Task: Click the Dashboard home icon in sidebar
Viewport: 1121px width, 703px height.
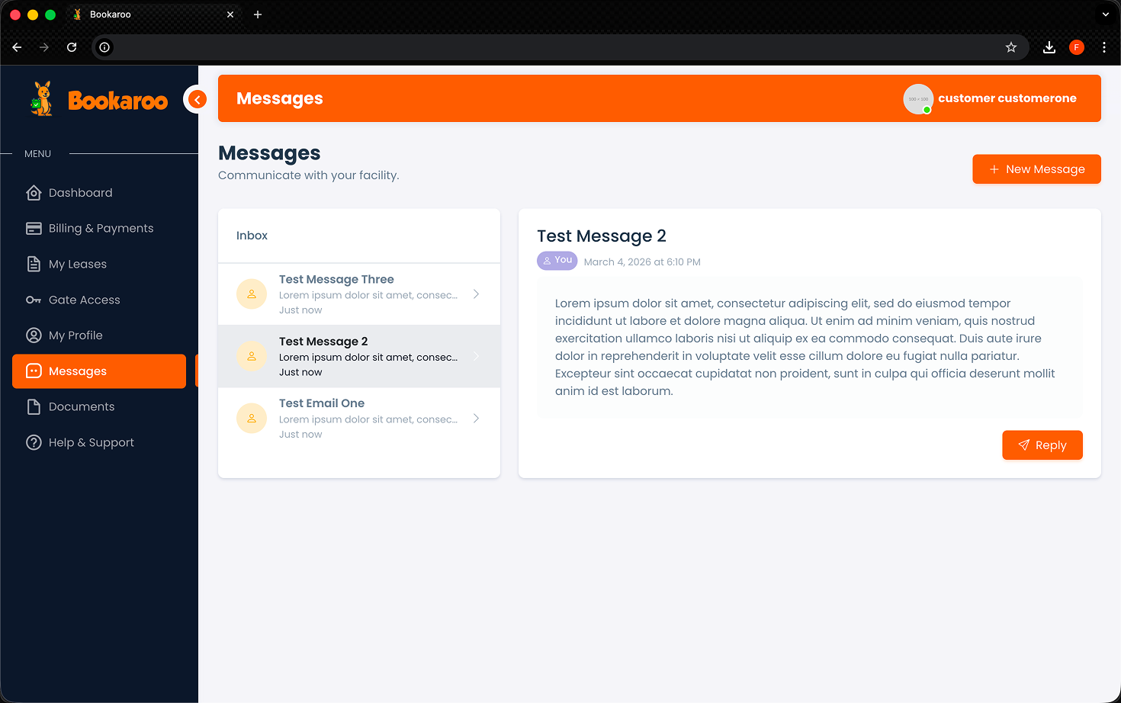Action: click(x=34, y=193)
